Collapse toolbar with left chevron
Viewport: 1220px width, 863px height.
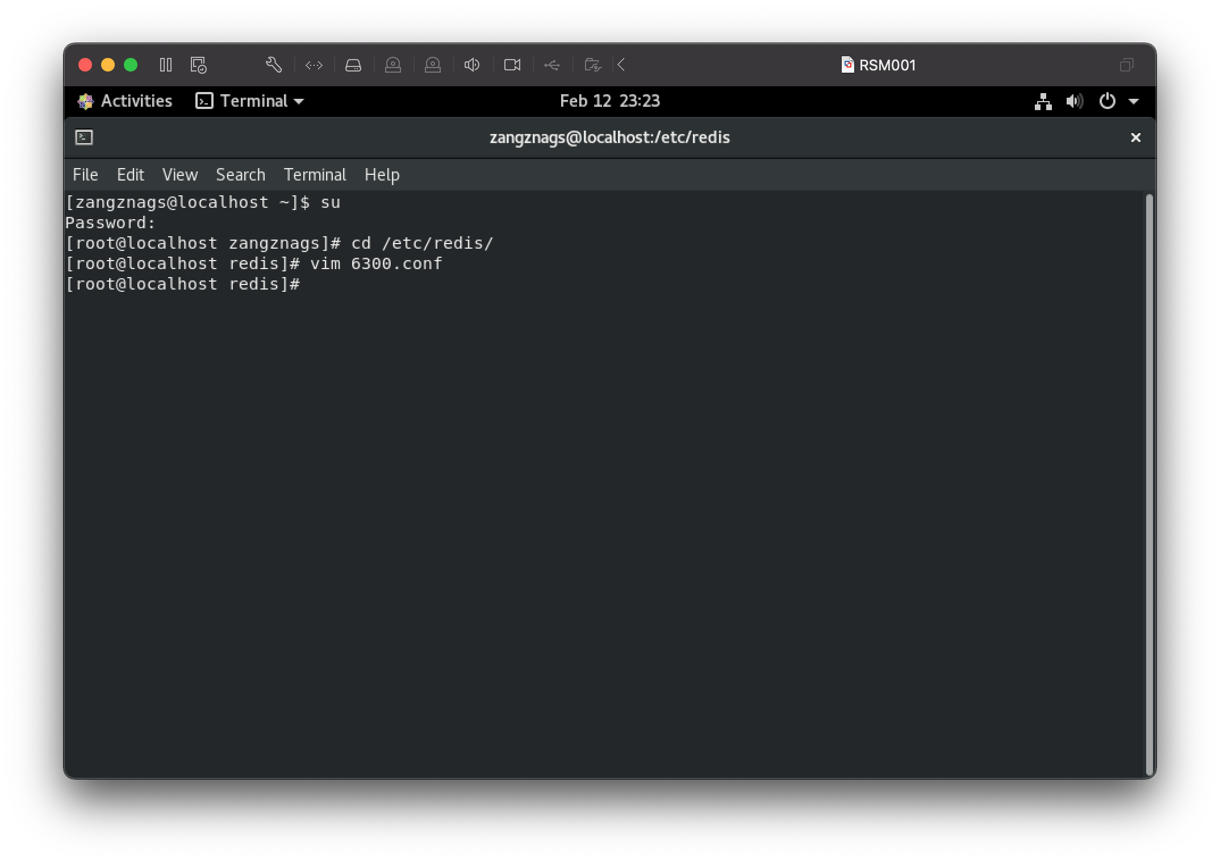[621, 65]
